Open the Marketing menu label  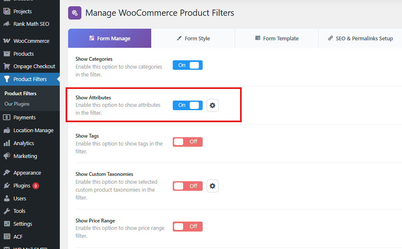(x=25, y=156)
